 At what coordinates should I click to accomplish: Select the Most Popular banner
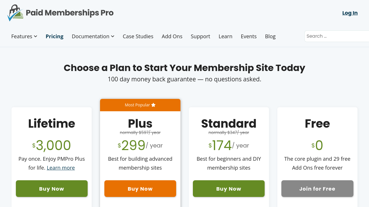tap(137, 105)
